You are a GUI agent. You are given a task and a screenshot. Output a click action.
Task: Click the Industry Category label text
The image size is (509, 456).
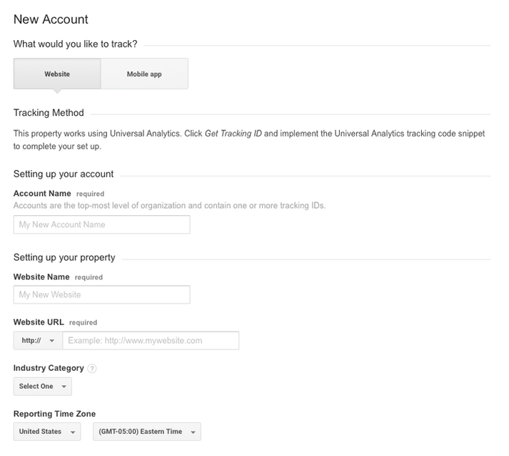49,368
